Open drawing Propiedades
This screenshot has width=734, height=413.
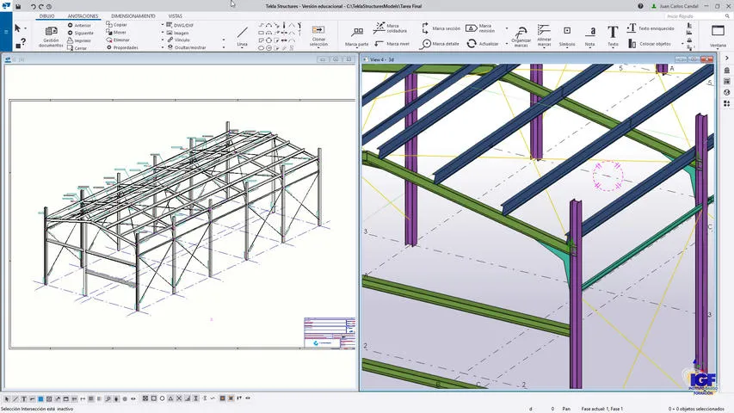pos(122,47)
